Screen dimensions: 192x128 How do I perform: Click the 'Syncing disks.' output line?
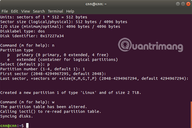point(17,116)
